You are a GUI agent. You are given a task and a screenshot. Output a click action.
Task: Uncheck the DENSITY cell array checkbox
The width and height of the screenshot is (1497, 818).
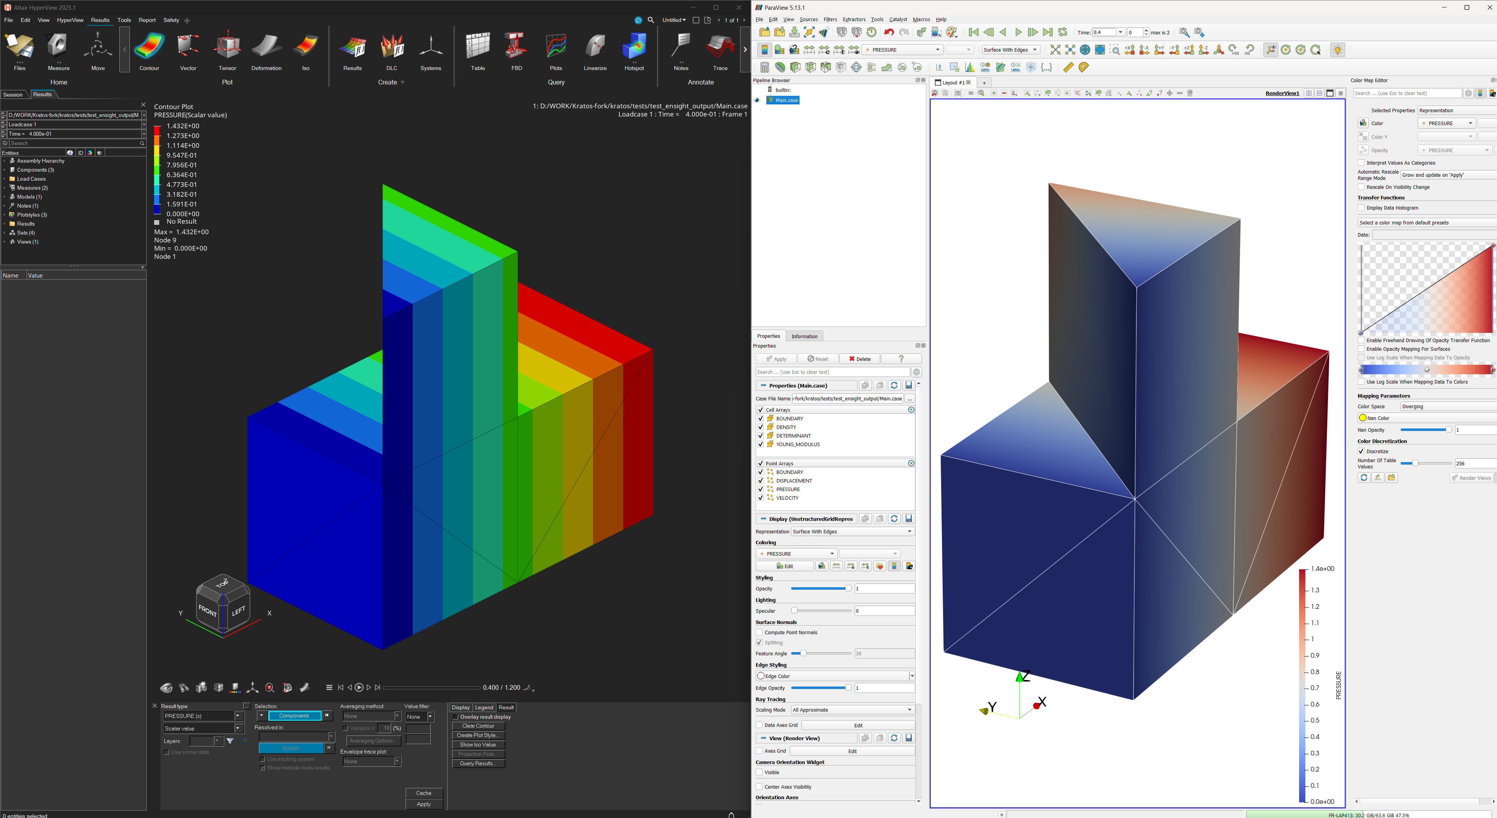coord(760,427)
